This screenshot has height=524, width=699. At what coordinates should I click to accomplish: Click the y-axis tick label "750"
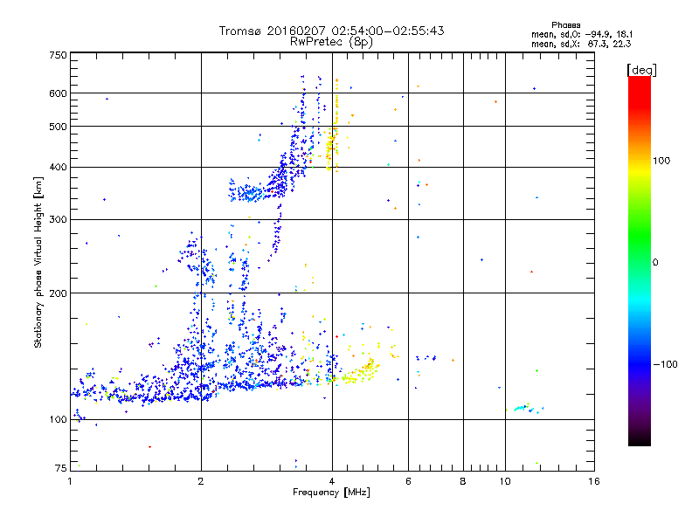point(59,55)
